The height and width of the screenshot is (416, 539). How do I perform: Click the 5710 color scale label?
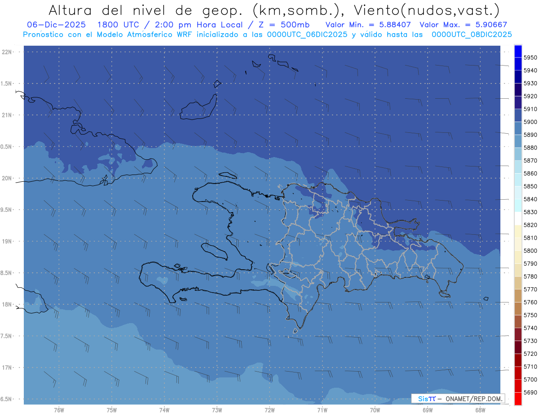(530, 367)
